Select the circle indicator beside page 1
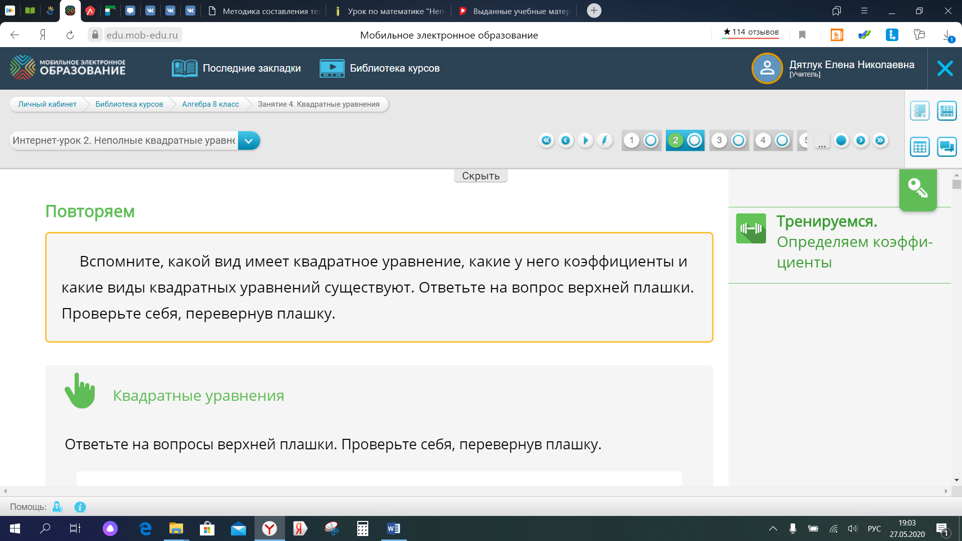 (x=650, y=140)
